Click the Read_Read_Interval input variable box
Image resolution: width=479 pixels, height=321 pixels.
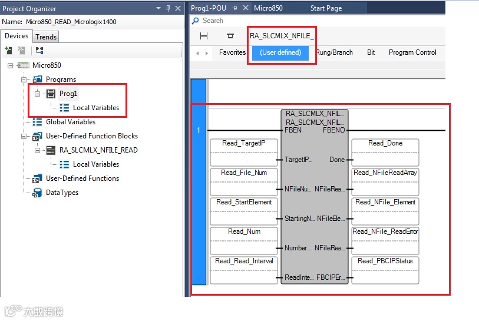point(244,270)
